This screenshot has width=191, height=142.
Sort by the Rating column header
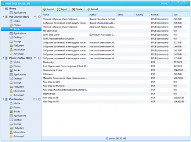[x=143, y=15]
